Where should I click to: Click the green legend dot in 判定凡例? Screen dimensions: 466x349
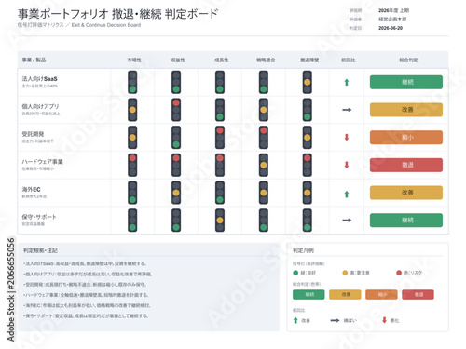point(295,273)
